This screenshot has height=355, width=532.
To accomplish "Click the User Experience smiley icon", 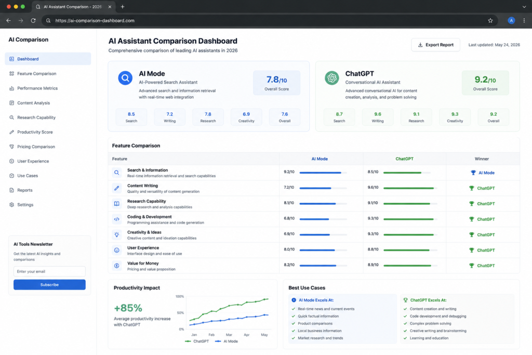I will pos(117,250).
